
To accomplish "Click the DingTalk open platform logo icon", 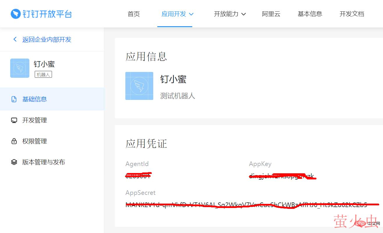I will 15,14.
